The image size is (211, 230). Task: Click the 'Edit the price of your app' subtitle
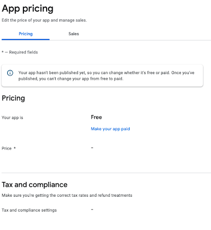click(44, 20)
